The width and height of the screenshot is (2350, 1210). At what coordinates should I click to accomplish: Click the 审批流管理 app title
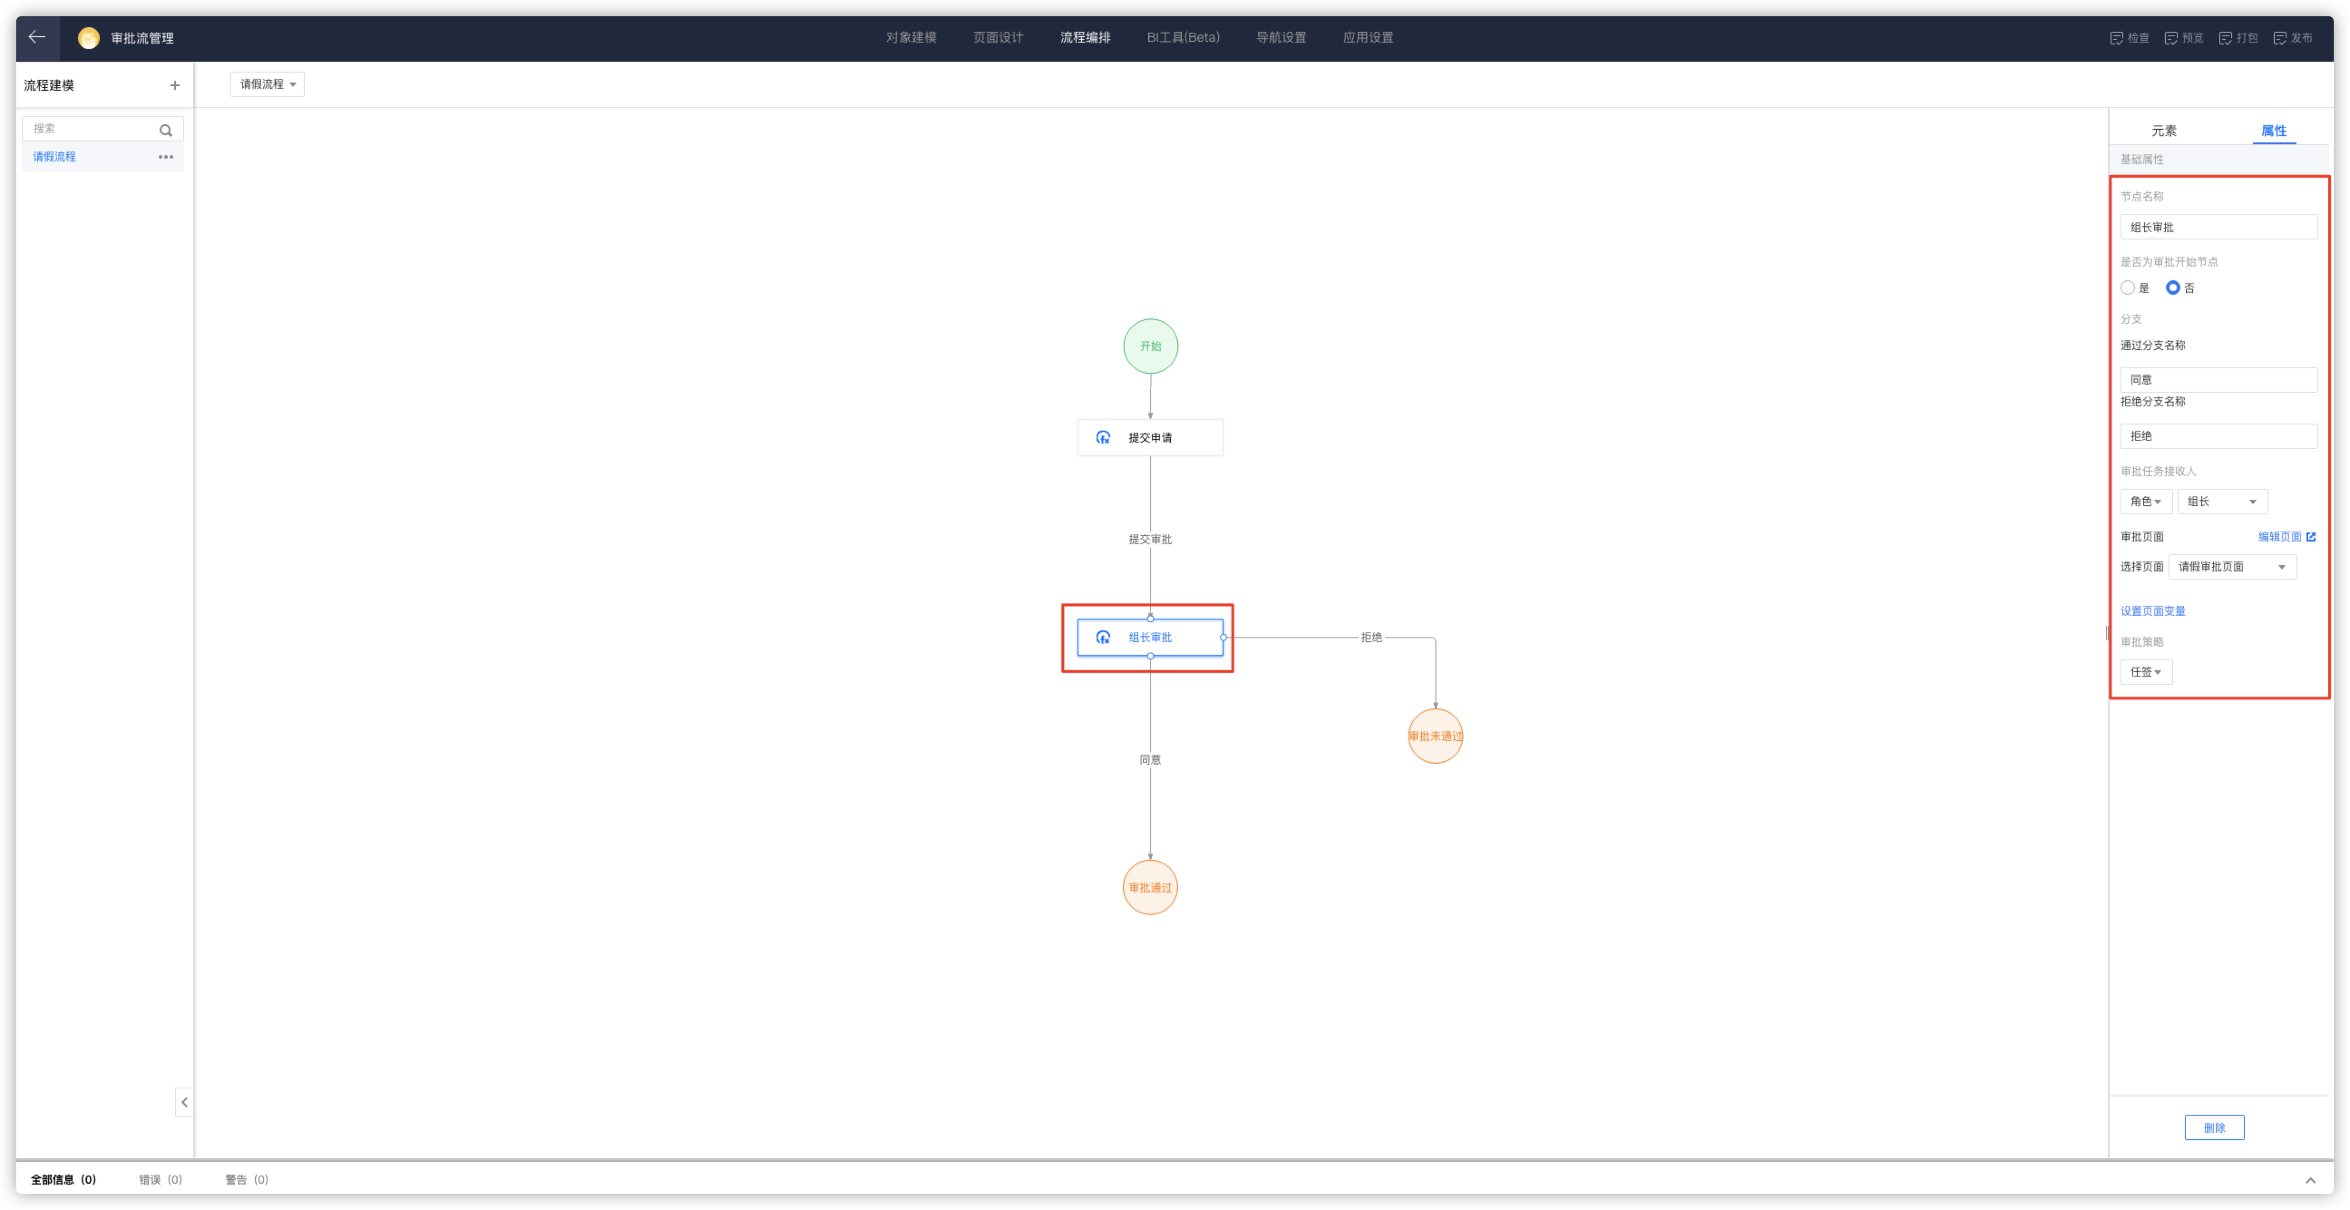tap(142, 39)
